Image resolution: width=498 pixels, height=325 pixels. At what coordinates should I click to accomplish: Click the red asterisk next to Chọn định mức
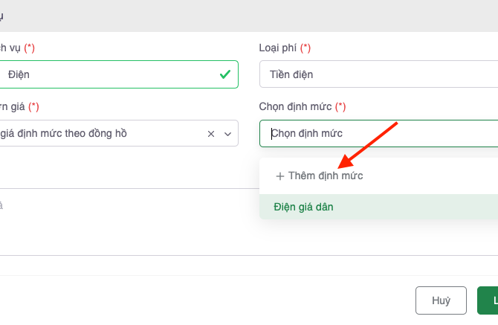point(340,107)
